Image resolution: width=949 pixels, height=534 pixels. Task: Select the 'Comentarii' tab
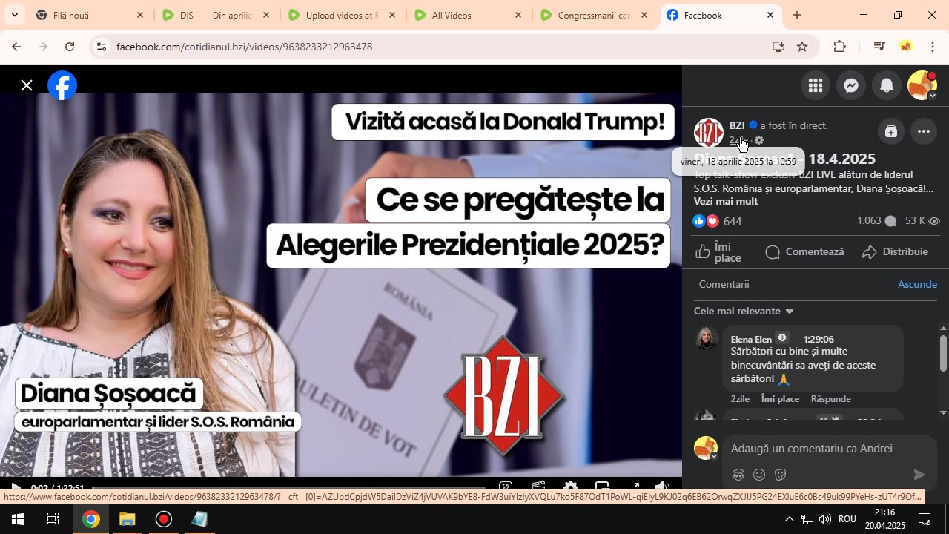click(724, 284)
